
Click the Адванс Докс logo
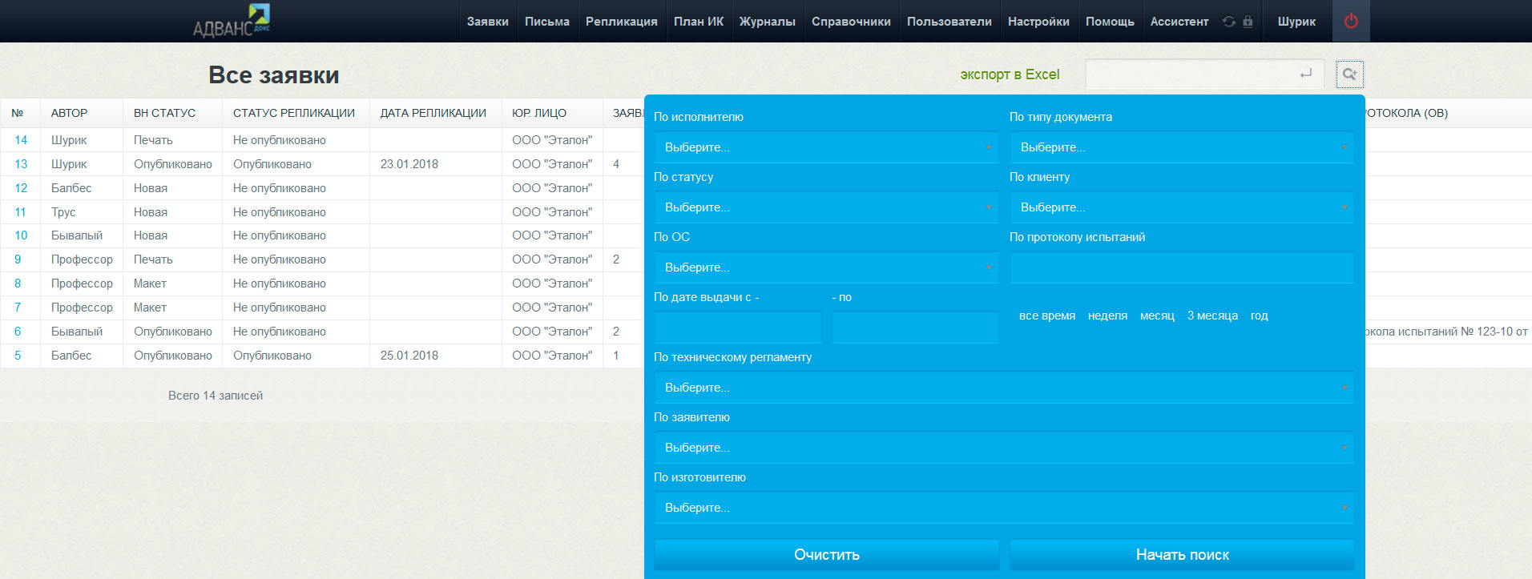[232, 22]
